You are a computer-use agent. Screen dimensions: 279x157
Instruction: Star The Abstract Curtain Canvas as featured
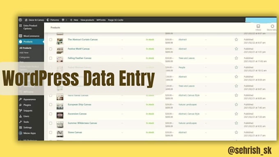(x=236, y=39)
